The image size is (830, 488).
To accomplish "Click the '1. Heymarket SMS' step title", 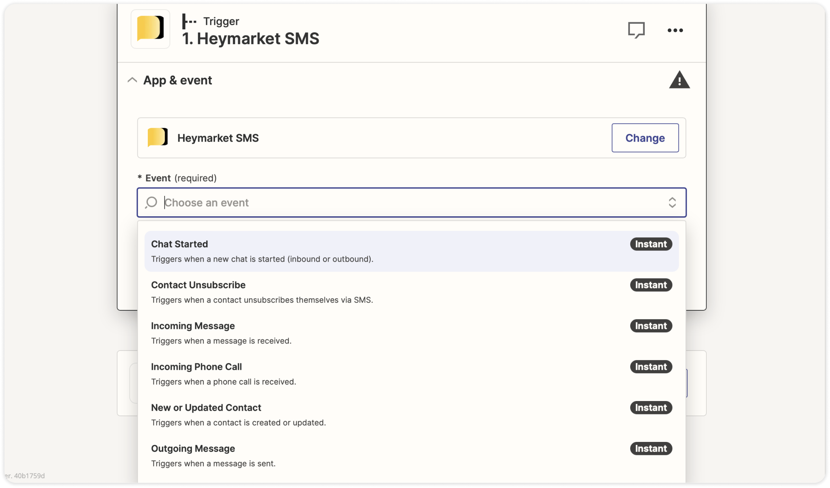I will tap(250, 39).
